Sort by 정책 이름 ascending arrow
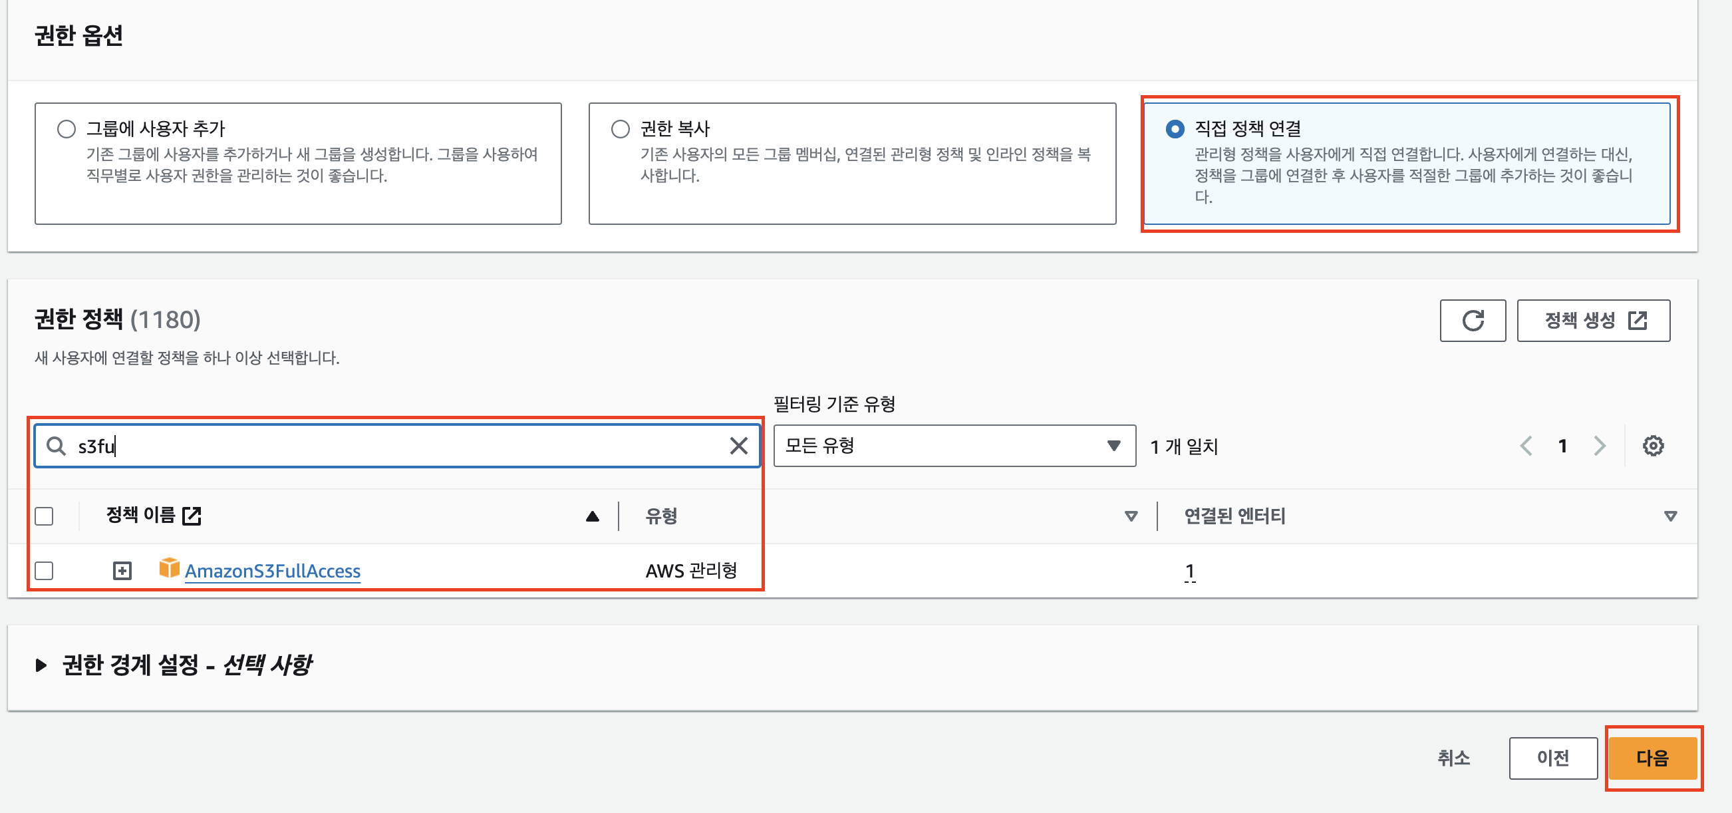The width and height of the screenshot is (1732, 813). coord(592,516)
